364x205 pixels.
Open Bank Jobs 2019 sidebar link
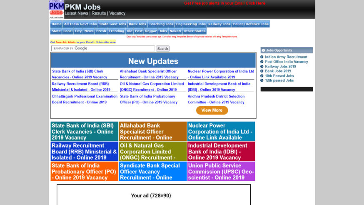(x=278, y=71)
